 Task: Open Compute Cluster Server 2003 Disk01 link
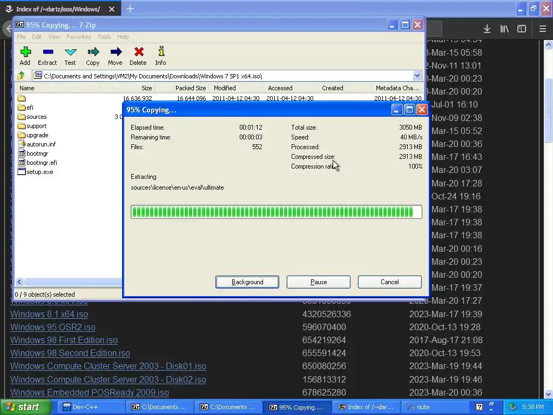(x=108, y=366)
